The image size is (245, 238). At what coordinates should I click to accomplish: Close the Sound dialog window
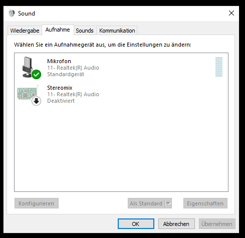231,13
